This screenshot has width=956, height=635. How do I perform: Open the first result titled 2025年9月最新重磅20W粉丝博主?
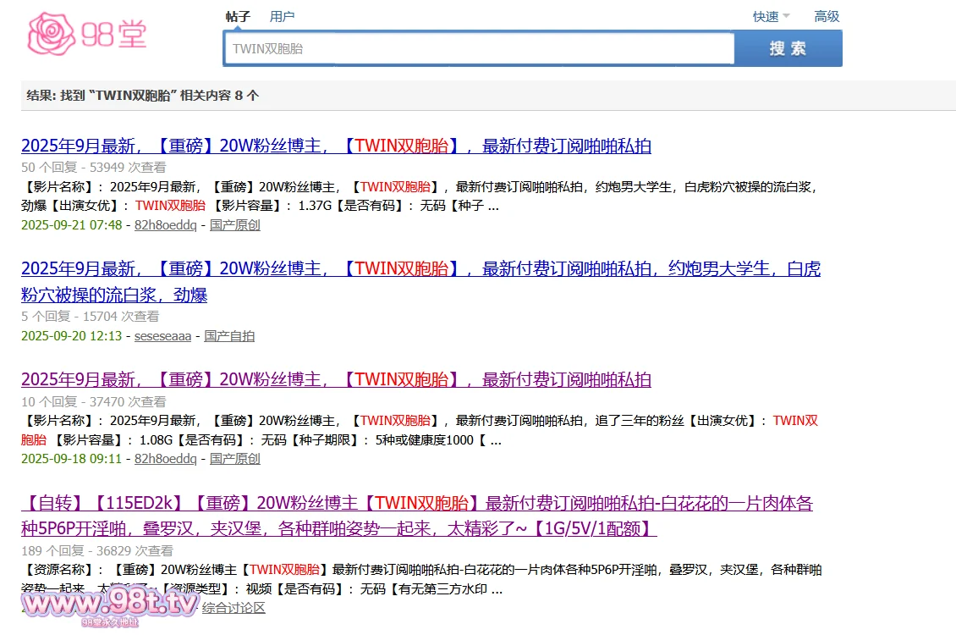tap(336, 146)
